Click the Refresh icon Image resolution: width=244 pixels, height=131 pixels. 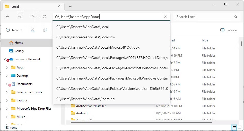pos(45,17)
